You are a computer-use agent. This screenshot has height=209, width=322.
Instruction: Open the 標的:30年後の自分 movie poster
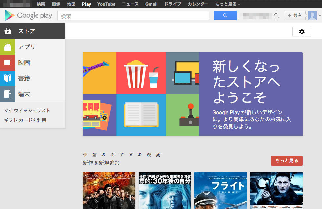[165, 191]
